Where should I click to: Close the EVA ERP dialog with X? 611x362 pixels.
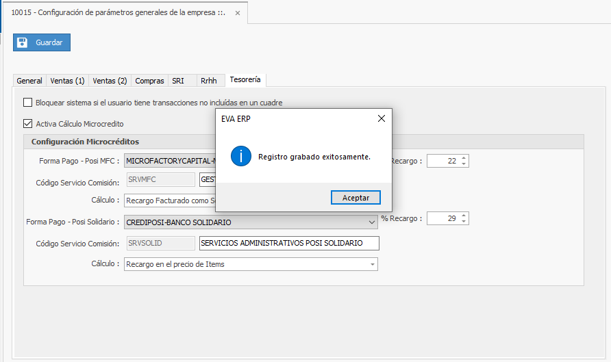pyautogui.click(x=382, y=118)
